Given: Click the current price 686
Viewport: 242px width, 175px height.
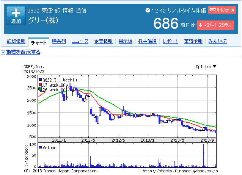Looking at the screenshot, I should (166, 23).
